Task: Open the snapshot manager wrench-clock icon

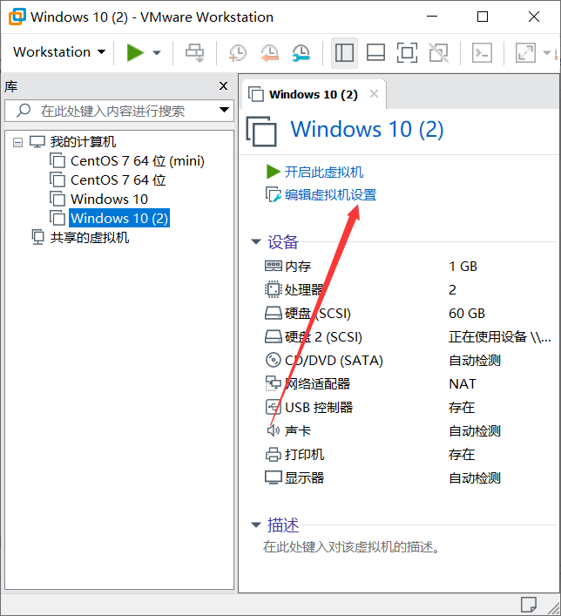Action: point(301,52)
